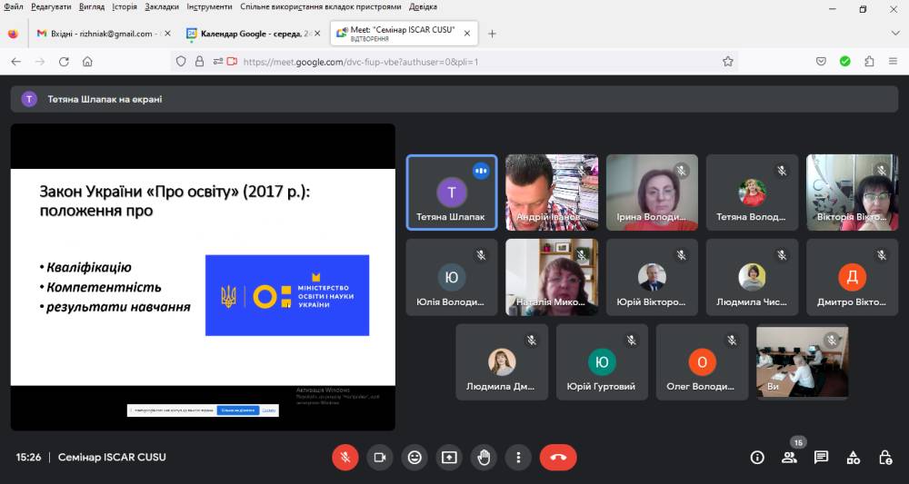Open the activities panel
Screen dimensions: 909x484
[x=853, y=458]
